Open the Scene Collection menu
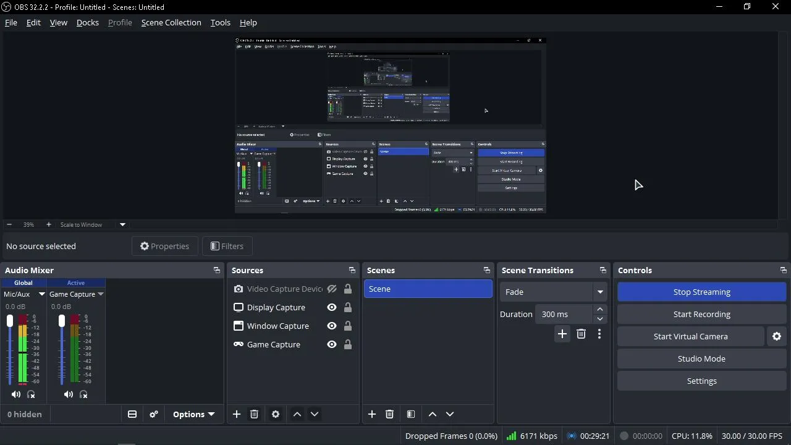 [171, 22]
